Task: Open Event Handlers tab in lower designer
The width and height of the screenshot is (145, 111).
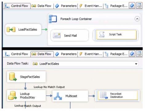Action: (x=91, y=54)
